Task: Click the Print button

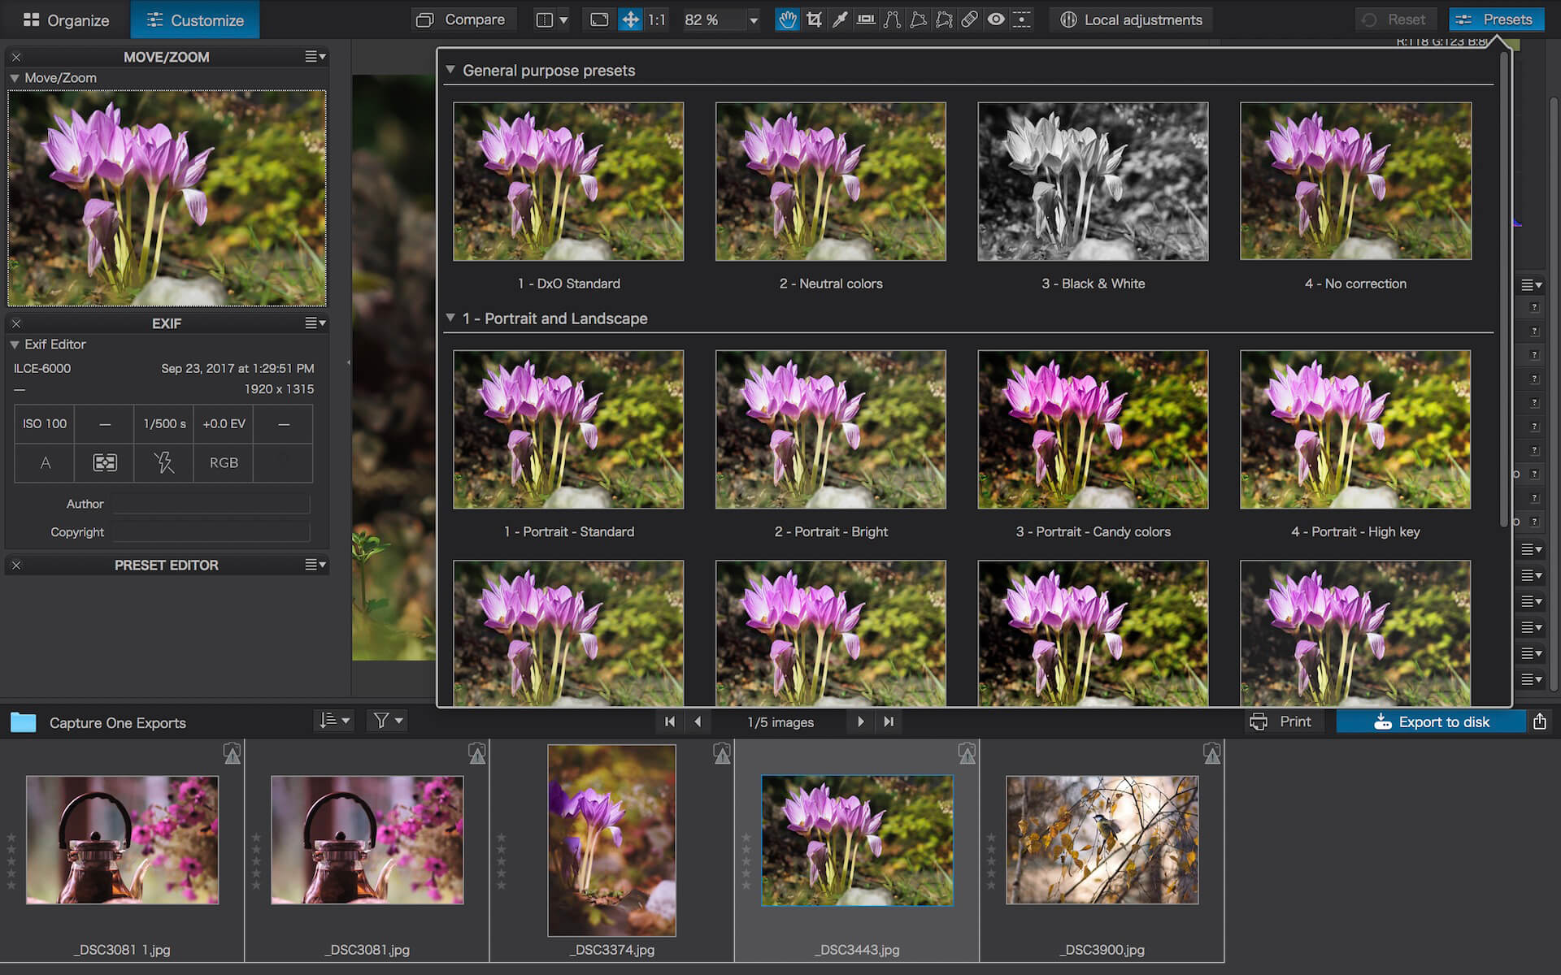Action: [1285, 721]
